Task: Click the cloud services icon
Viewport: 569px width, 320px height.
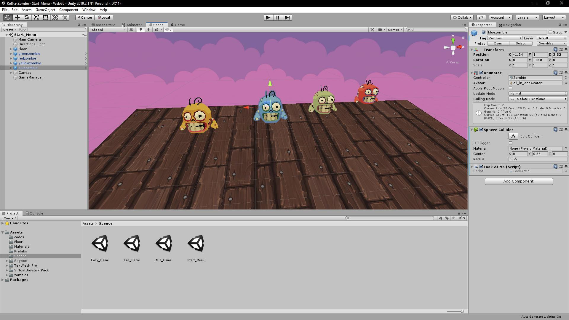Action: [x=482, y=17]
